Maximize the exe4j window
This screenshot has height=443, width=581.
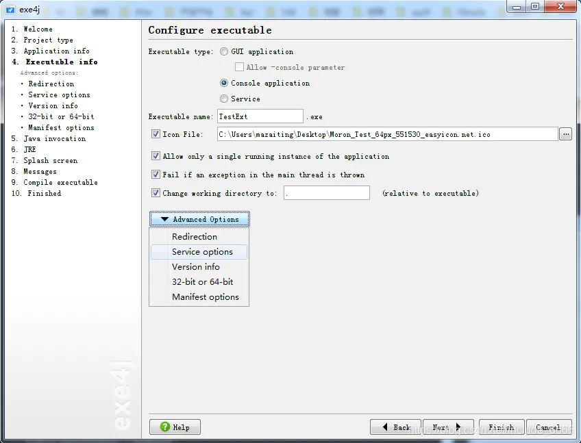pyautogui.click(x=534, y=7)
